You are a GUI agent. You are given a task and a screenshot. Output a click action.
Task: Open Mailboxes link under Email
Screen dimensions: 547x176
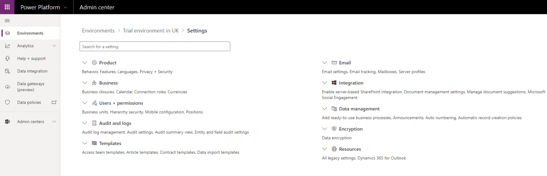pos(387,72)
